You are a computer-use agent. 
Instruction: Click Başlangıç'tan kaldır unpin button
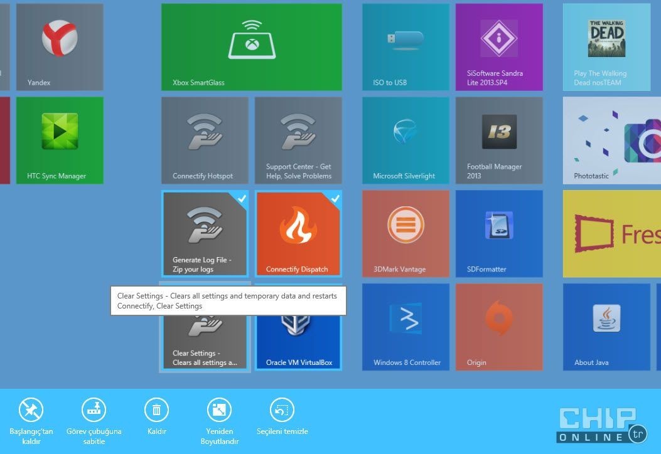pos(31,421)
